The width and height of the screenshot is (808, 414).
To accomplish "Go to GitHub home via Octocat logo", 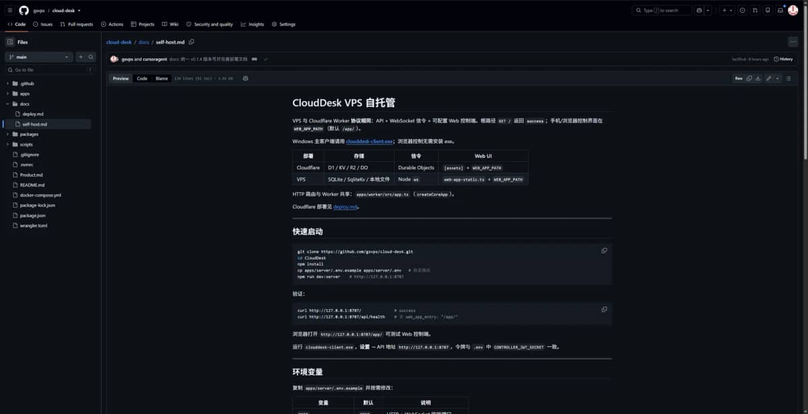I will [x=24, y=10].
